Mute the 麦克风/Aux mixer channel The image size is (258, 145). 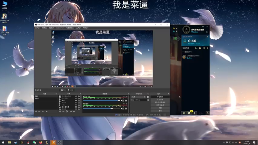(122, 101)
